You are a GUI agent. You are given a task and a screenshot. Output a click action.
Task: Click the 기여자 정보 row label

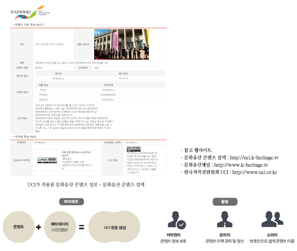click(x=22, y=92)
